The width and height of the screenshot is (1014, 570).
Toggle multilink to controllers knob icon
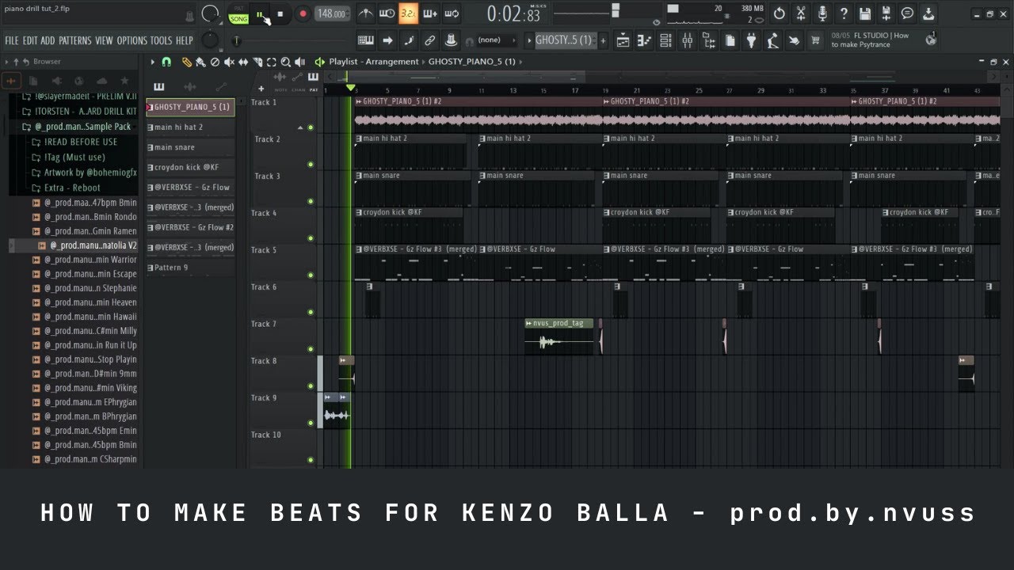click(452, 40)
